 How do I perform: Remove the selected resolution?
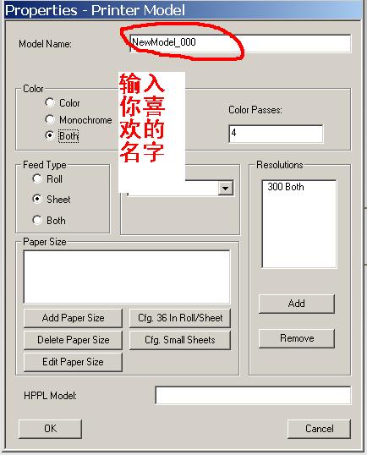click(x=297, y=338)
